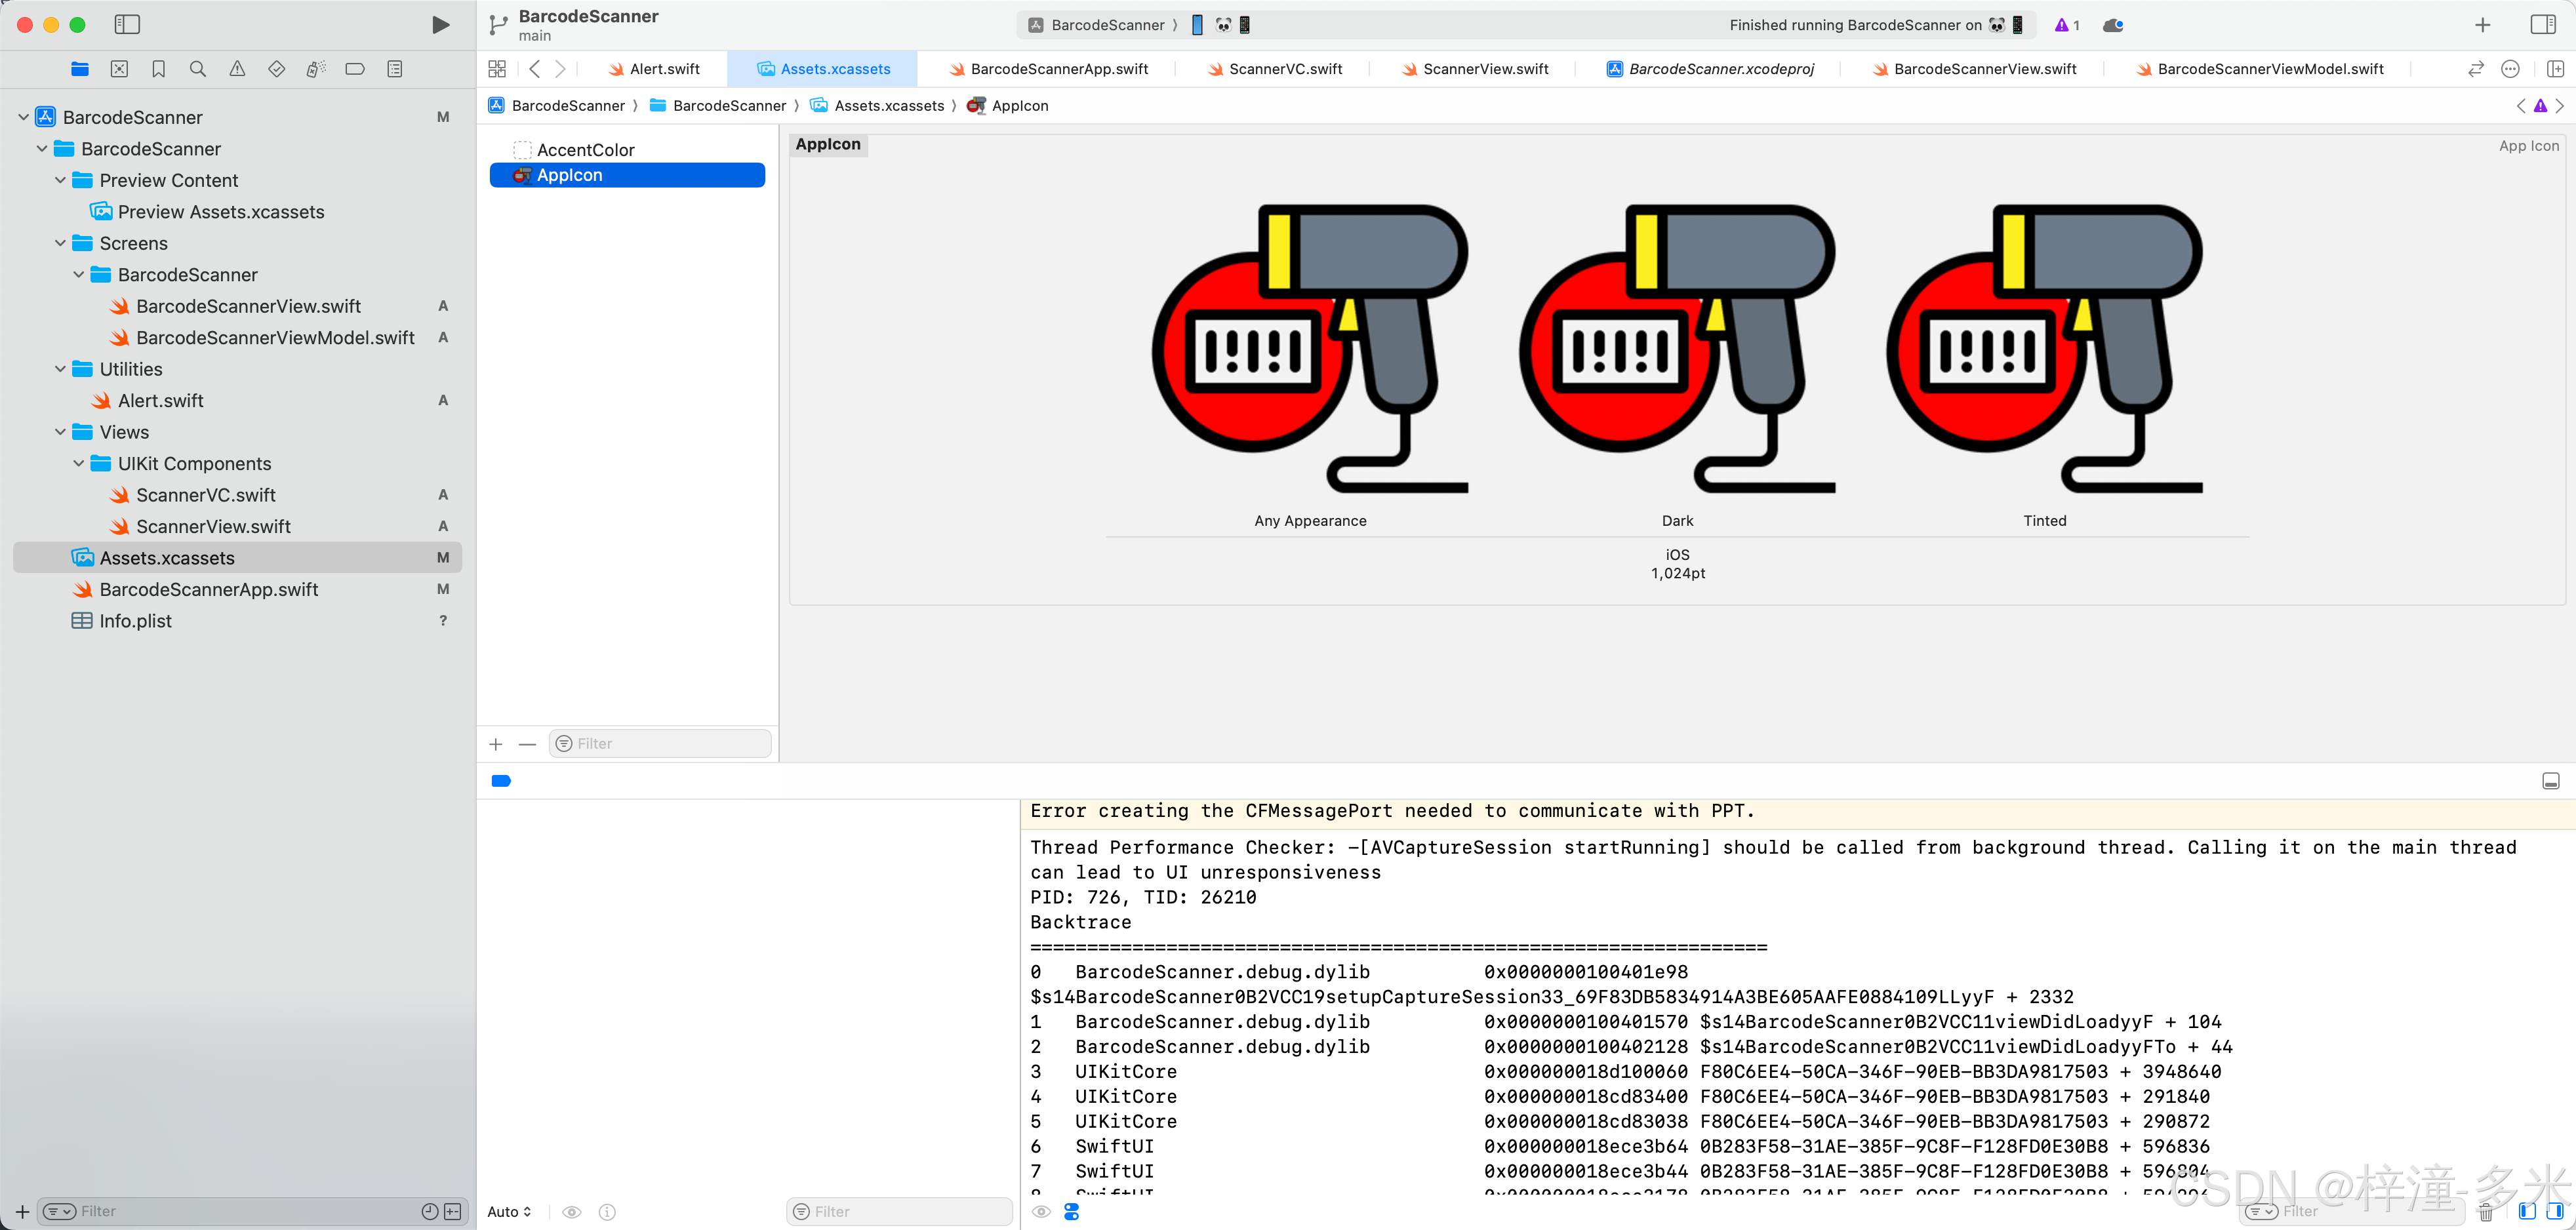Switch to the ScannerVC.swift tab

tap(1284, 69)
